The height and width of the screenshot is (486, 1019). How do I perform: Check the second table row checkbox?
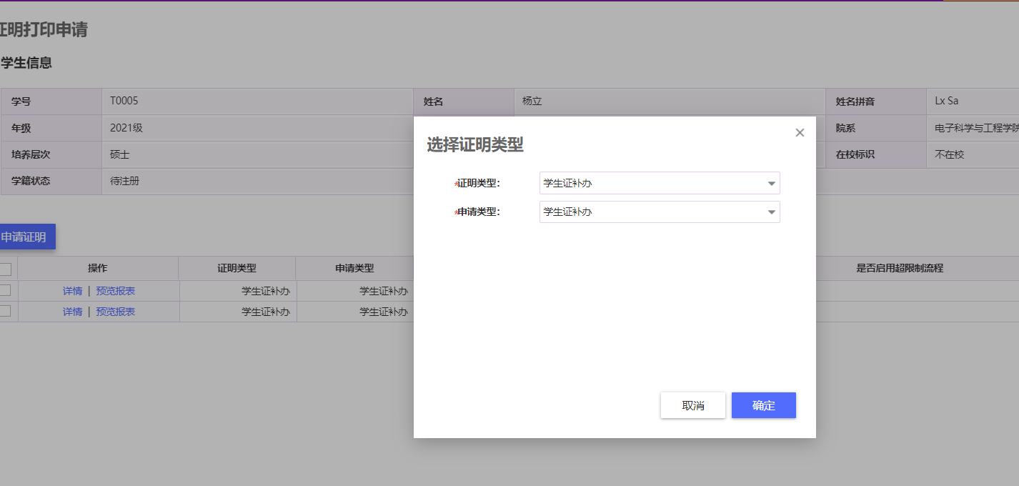5,311
